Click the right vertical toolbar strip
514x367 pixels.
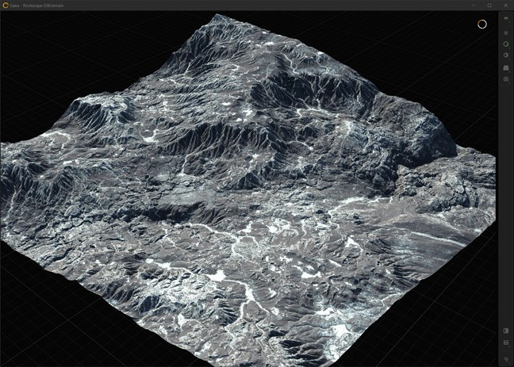point(506,198)
